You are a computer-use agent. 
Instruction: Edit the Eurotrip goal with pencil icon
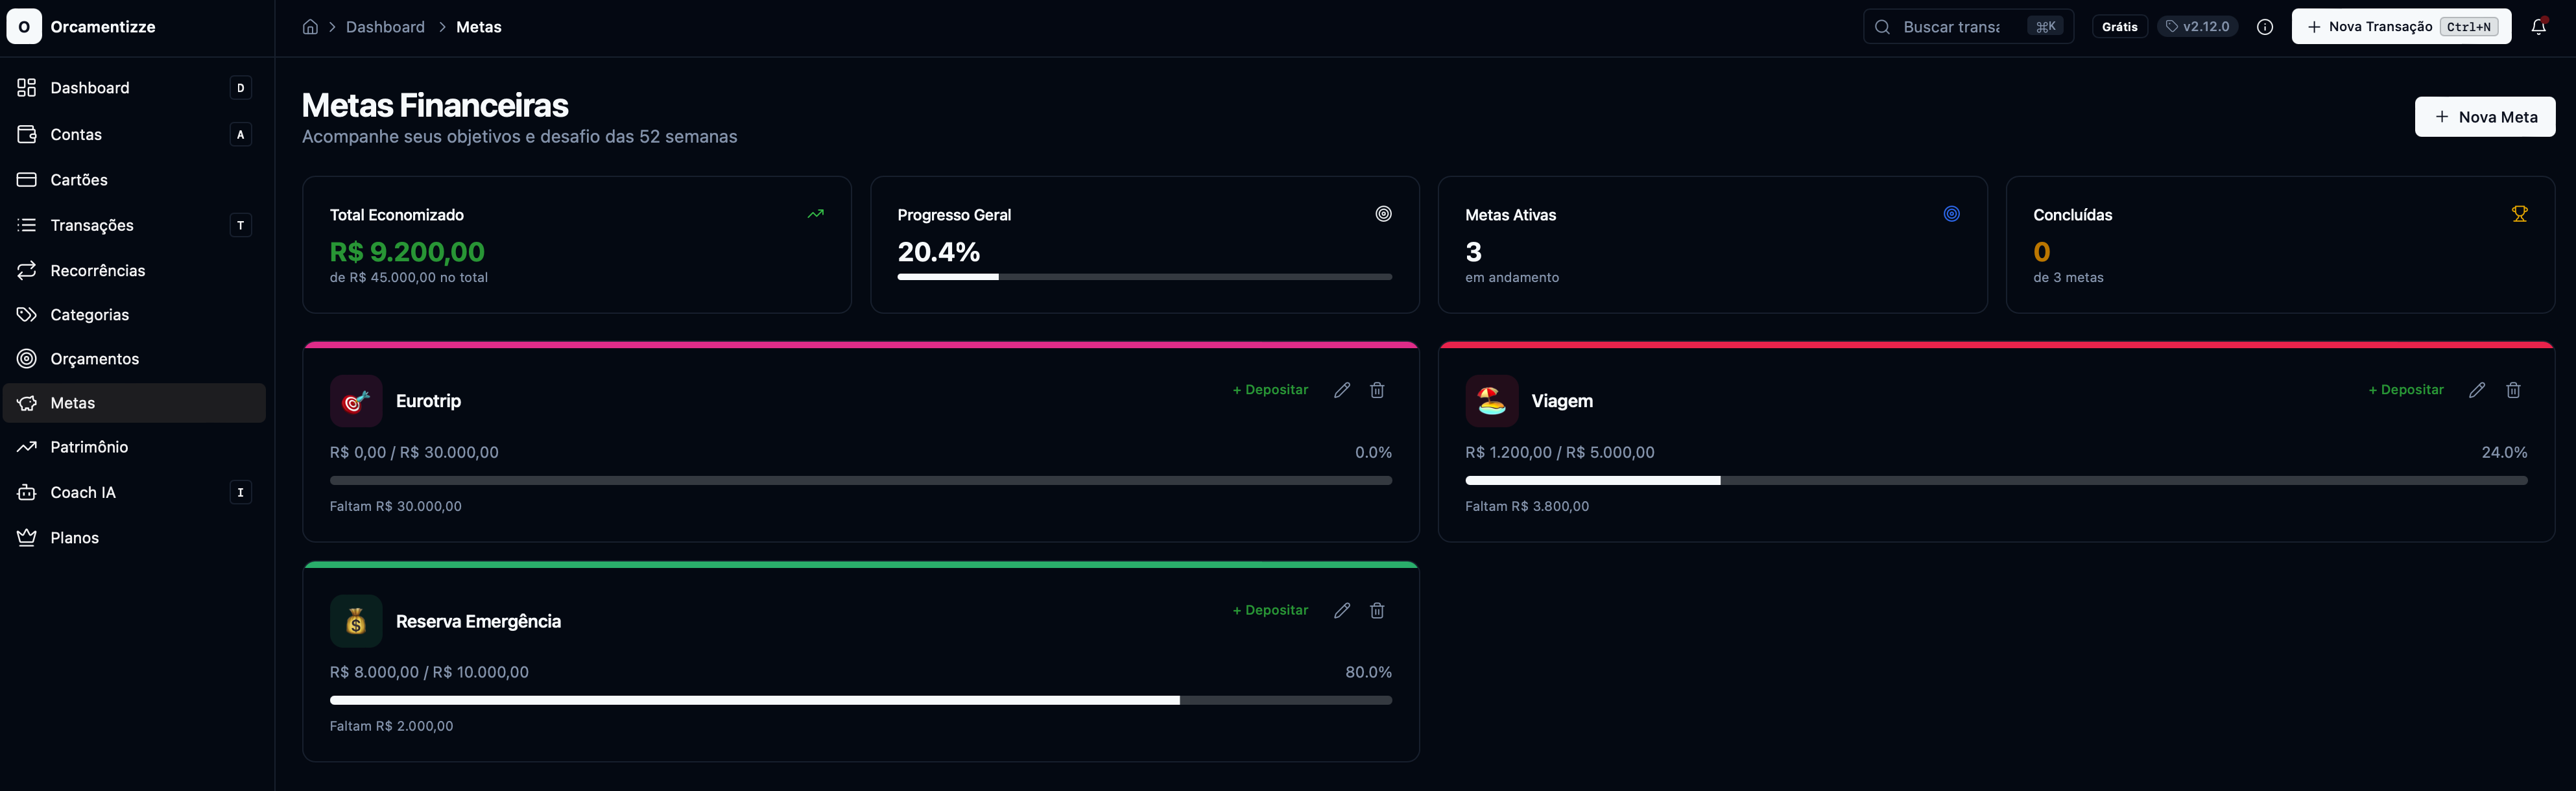tap(1342, 390)
